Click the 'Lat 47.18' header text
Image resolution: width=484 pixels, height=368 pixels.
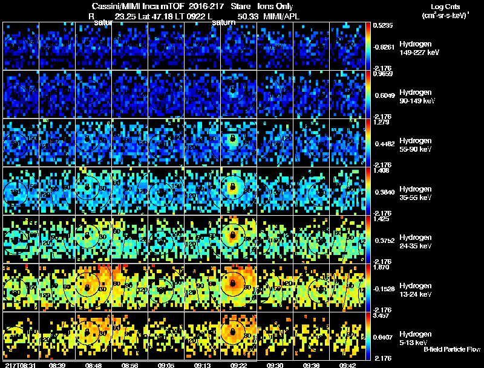(155, 16)
